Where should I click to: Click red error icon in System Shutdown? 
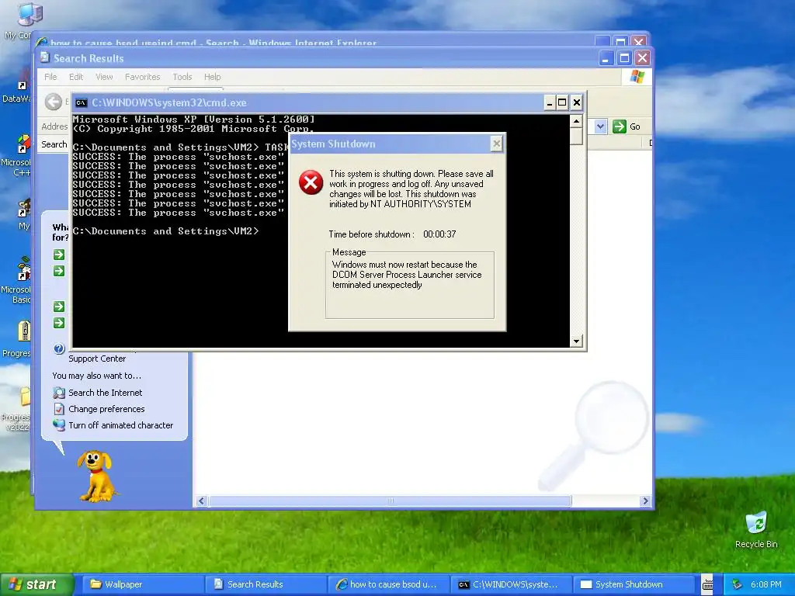point(311,182)
